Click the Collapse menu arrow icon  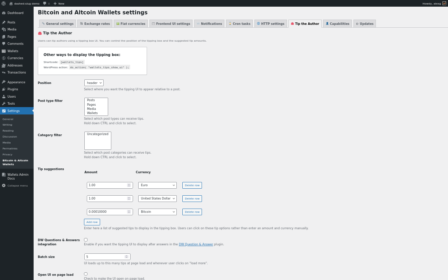tap(4, 185)
